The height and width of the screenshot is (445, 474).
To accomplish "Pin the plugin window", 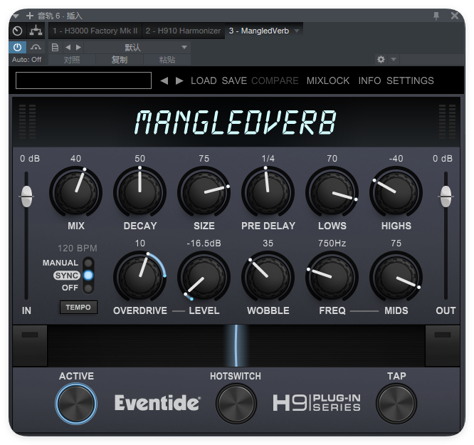I will [436, 16].
